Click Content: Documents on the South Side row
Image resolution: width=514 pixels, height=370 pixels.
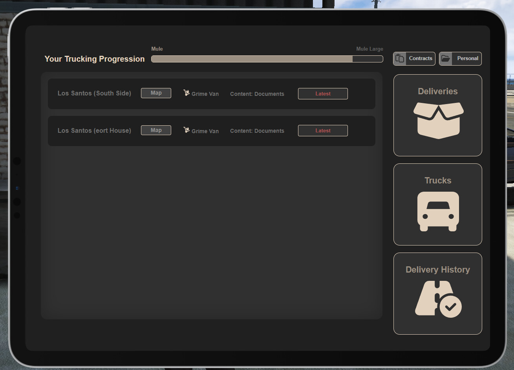tap(257, 93)
